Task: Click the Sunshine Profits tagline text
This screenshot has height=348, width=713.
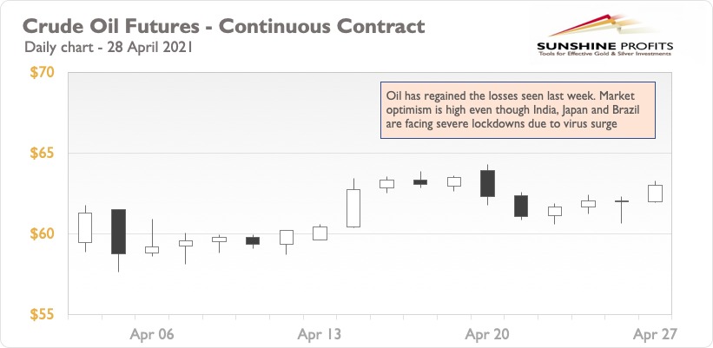Action: tap(604, 54)
